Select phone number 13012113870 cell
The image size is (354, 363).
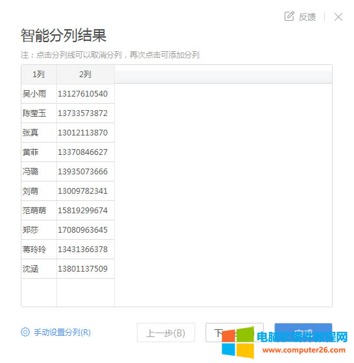[86, 133]
